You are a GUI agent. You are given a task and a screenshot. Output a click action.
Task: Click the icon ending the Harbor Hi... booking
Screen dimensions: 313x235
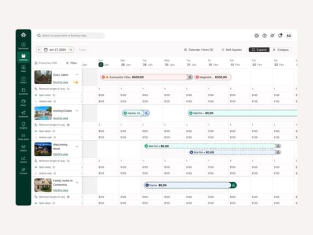147,113
